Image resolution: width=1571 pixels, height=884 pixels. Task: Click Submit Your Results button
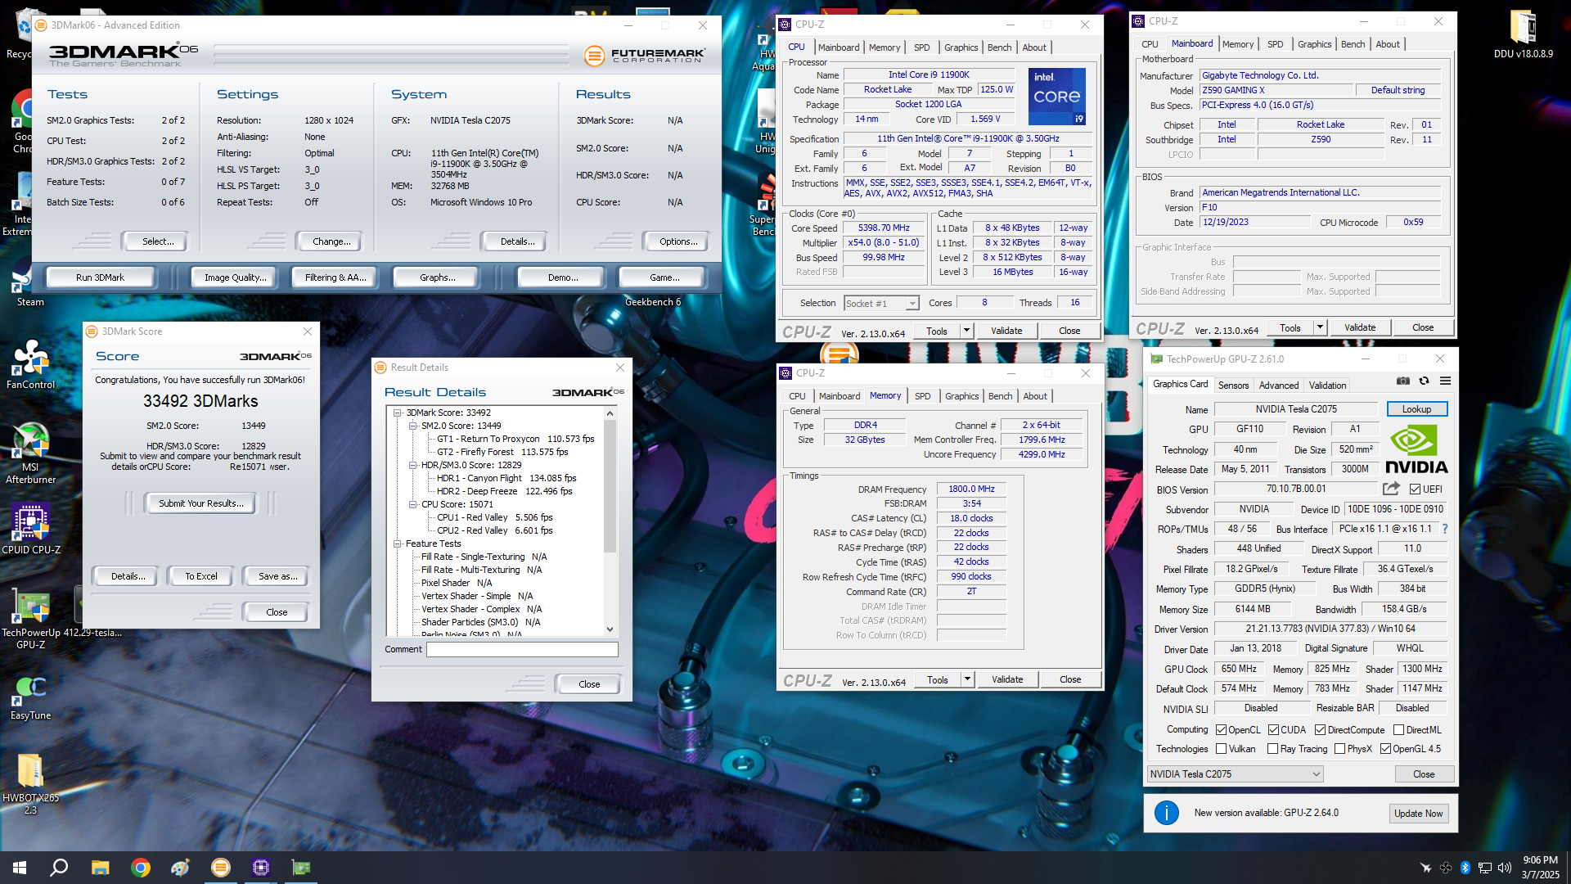click(200, 503)
